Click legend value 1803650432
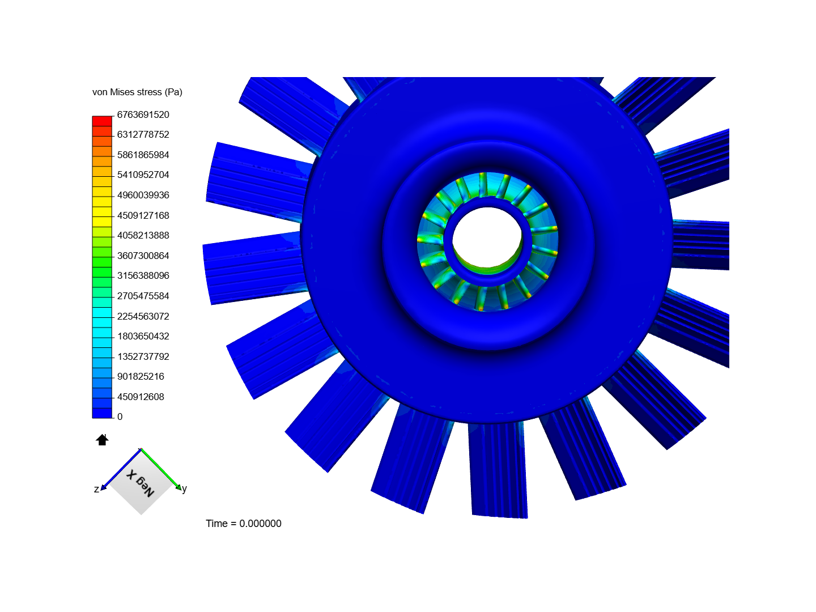The image size is (816, 612). coord(143,336)
